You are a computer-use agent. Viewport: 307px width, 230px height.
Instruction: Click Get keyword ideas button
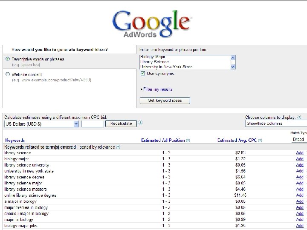coord(165,101)
